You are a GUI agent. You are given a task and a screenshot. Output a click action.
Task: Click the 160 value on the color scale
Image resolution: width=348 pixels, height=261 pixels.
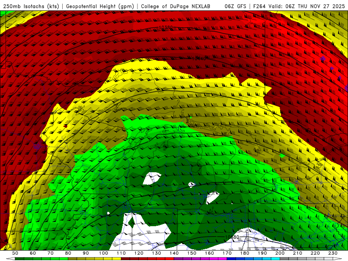tap(209, 253)
